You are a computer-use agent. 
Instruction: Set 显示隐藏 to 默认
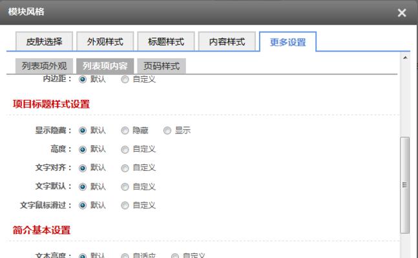[83, 130]
